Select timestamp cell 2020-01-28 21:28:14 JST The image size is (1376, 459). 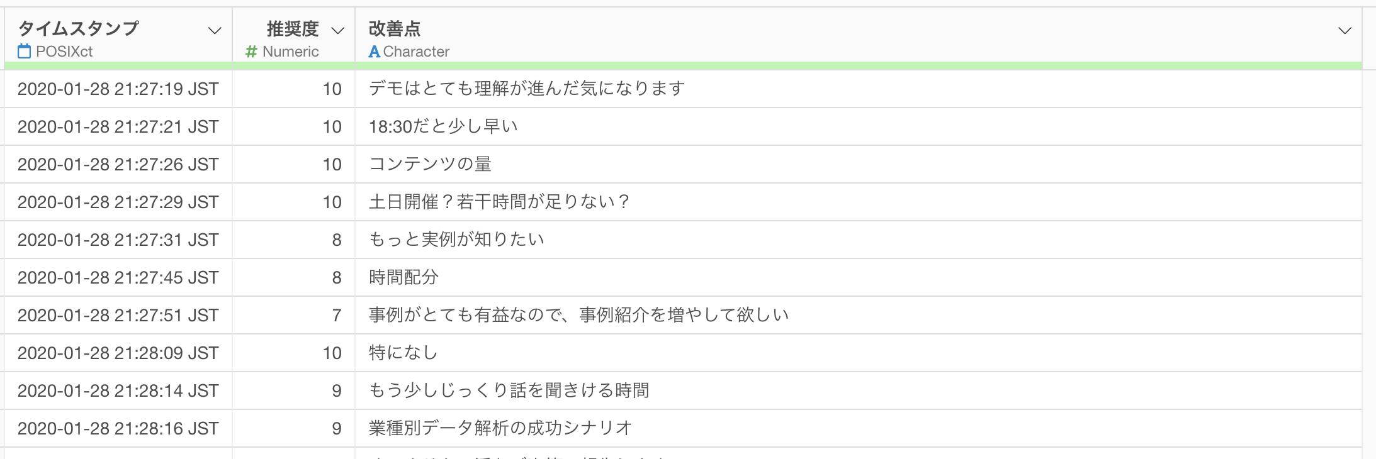pyautogui.click(x=118, y=390)
